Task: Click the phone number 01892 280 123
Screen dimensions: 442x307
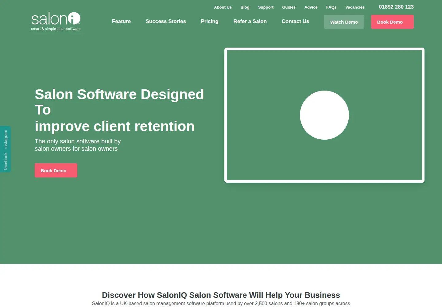Action: point(396,7)
